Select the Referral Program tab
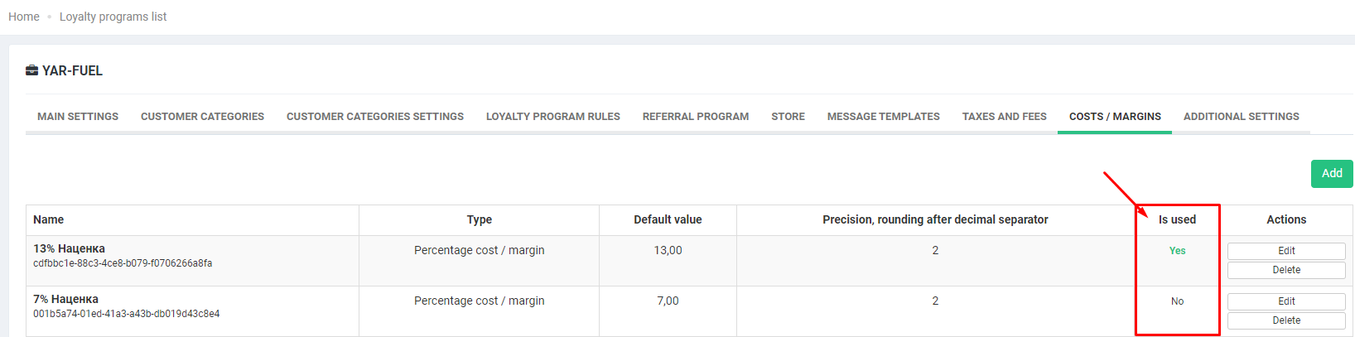Viewport: 1355px width, 337px height. click(696, 117)
